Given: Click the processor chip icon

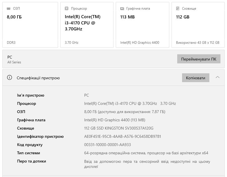Looking at the screenshot, I should point(67,9).
